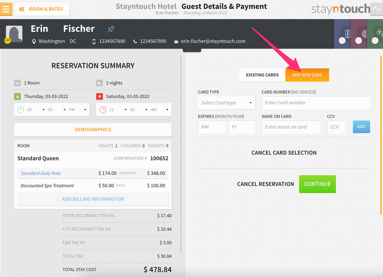Click the red departure clock icon
The height and width of the screenshot is (277, 383).
102,110
